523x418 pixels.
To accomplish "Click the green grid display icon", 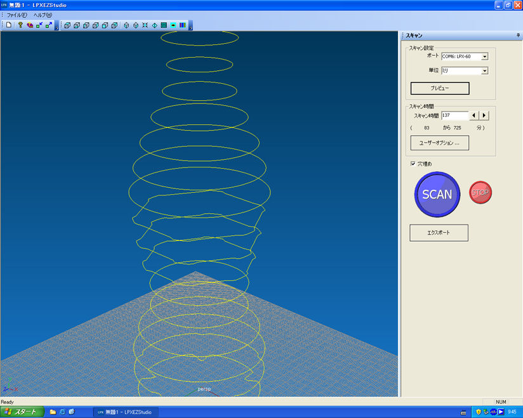I will pos(164,25).
